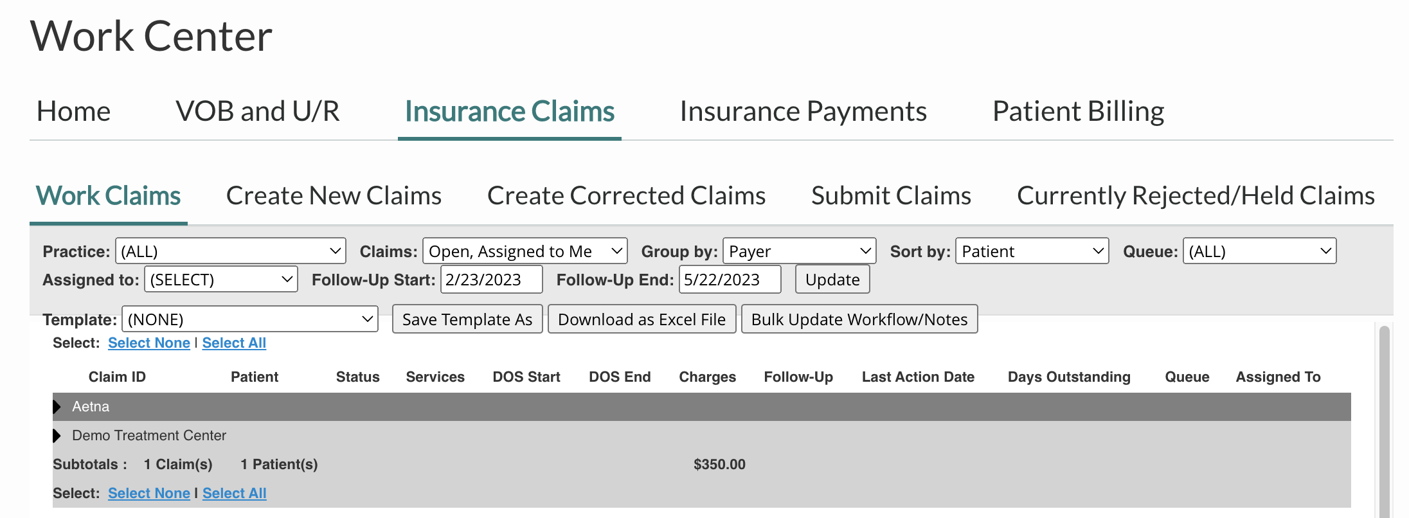Screen dimensions: 1409x518
Task: Click Download as Excel File
Action: tap(642, 319)
